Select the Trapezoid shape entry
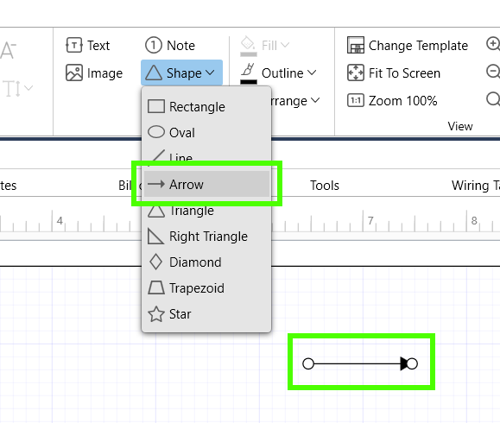Screen dimensions: 500x423 (x=206, y=287)
